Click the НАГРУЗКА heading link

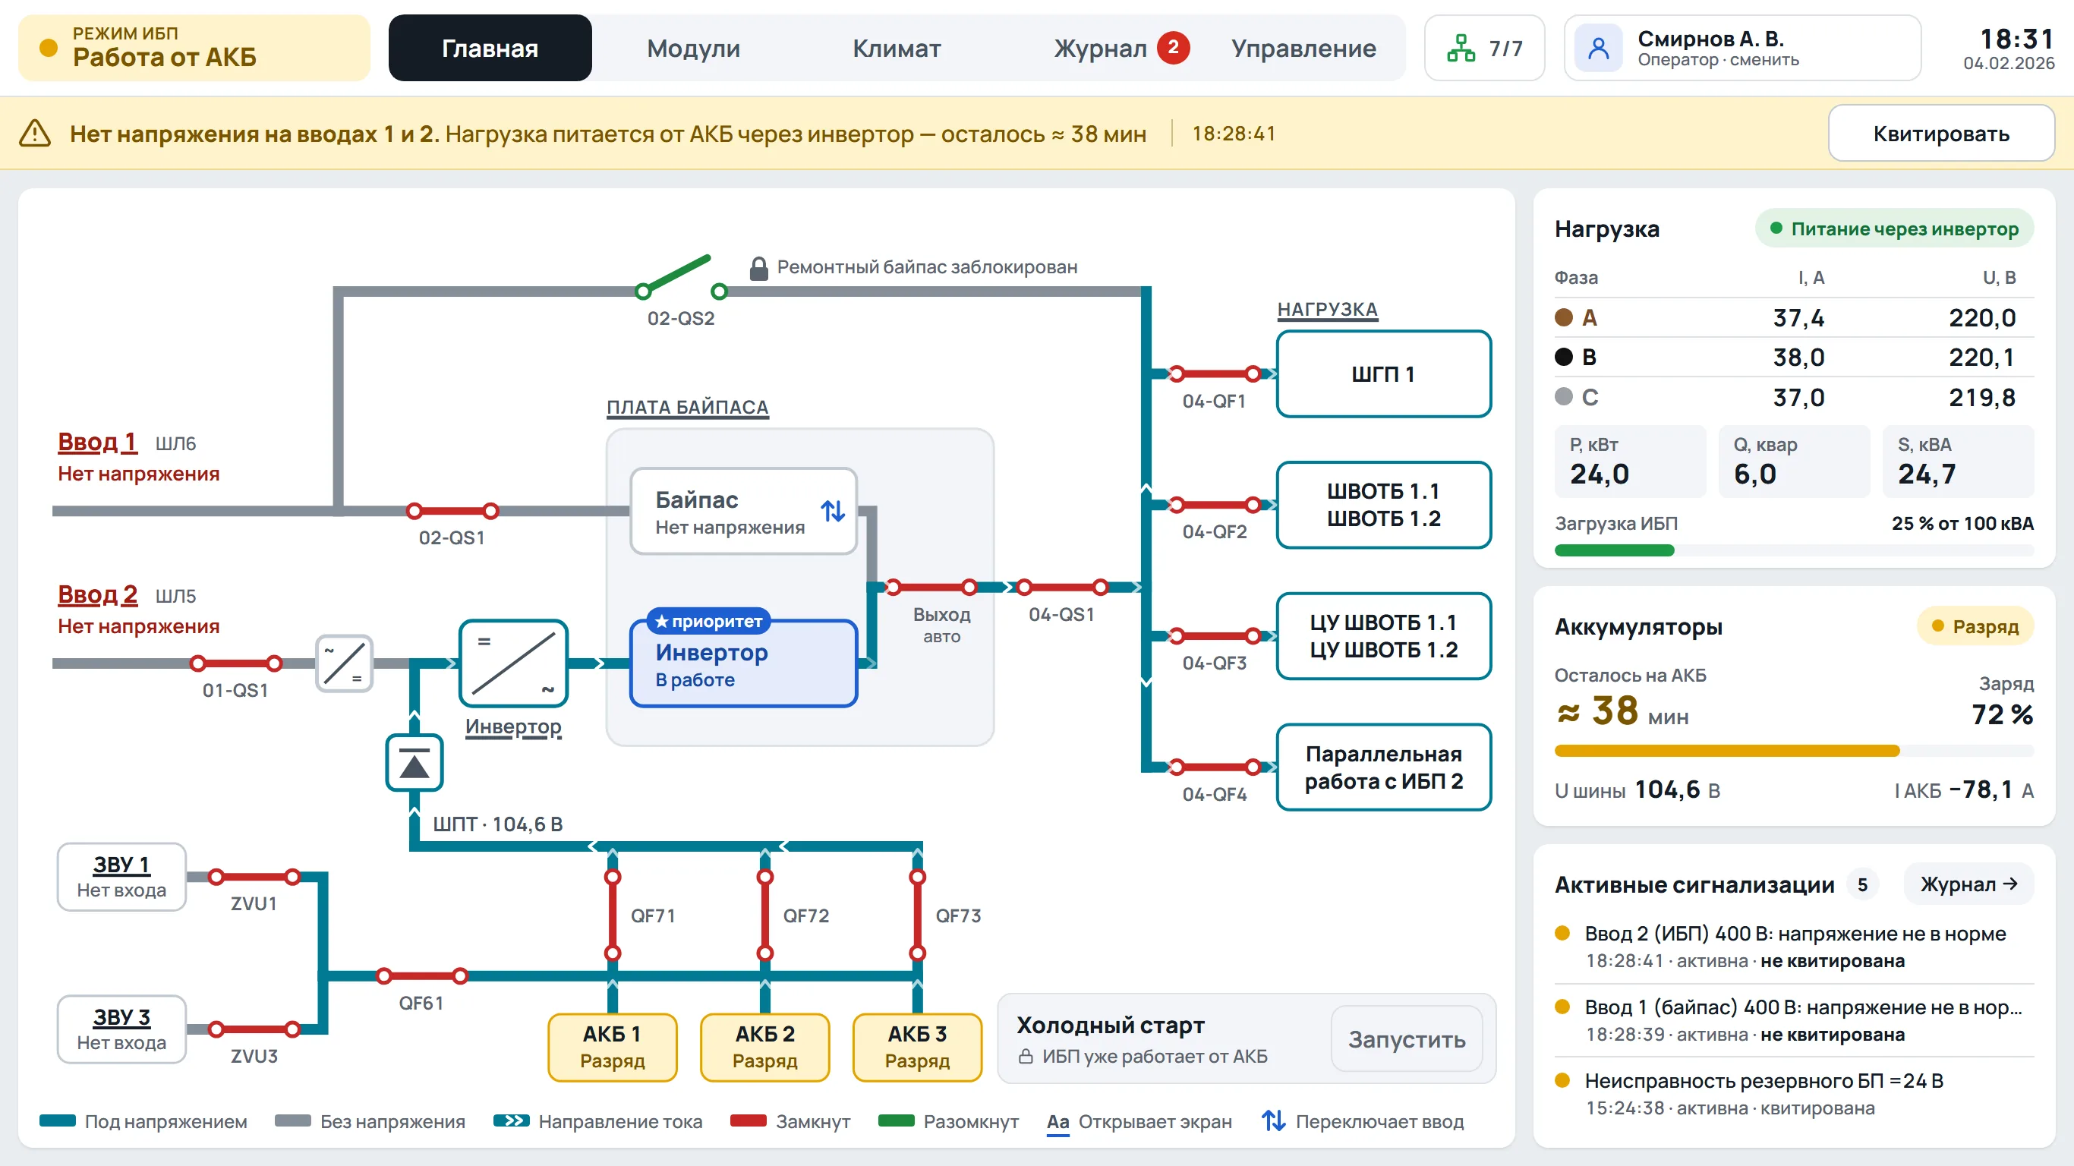[x=1328, y=309]
